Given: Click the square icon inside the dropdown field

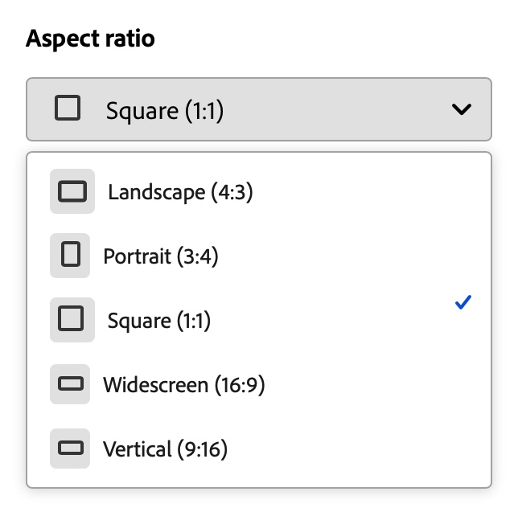Looking at the screenshot, I should point(68,109).
